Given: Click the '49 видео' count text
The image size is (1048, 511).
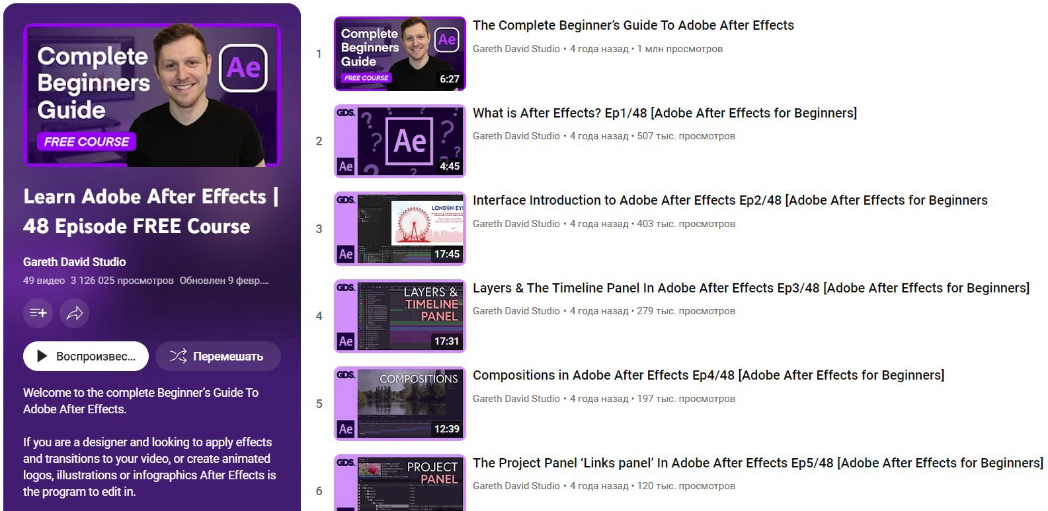Looking at the screenshot, I should [44, 281].
